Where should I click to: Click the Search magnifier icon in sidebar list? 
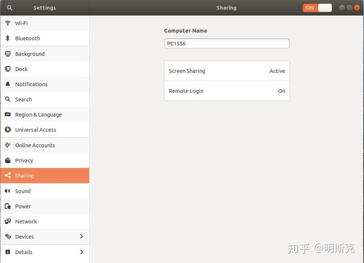(x=8, y=99)
